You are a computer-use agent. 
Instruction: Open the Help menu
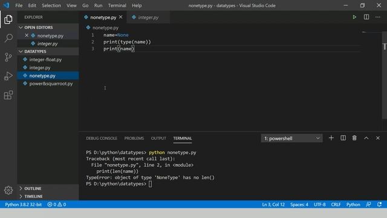pyautogui.click(x=137, y=5)
